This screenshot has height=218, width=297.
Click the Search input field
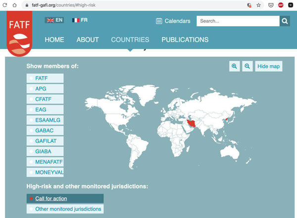pos(238,21)
